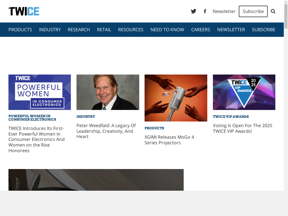Screen dimensions: 288x216
Task: Open the Careers menu item
Action: 200,30
